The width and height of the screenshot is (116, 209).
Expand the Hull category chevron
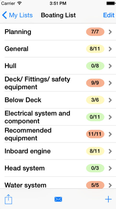[110, 66]
